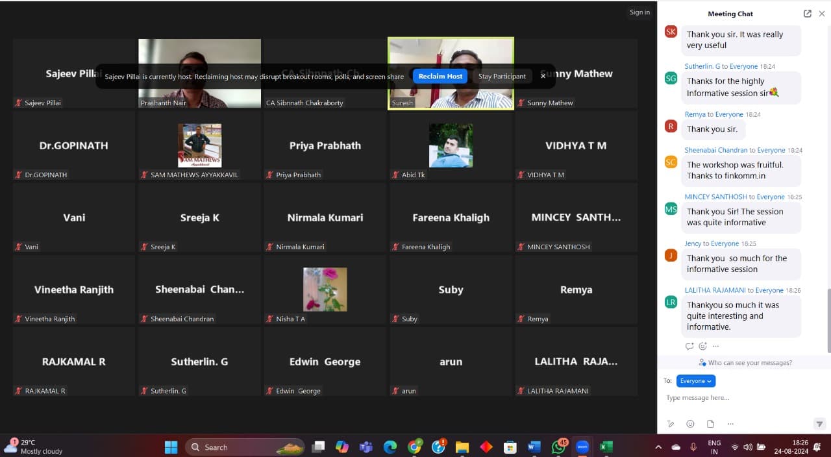Open emoji picker in chat composer
Viewport: 831px width, 457px height.
[690, 424]
